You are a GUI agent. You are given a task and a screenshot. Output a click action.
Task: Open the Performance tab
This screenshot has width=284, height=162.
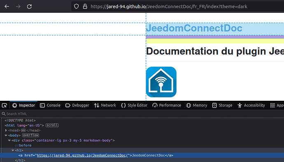(x=167, y=105)
